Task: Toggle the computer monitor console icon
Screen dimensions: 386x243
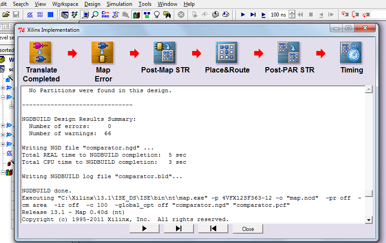Action: pyautogui.click(x=85, y=15)
